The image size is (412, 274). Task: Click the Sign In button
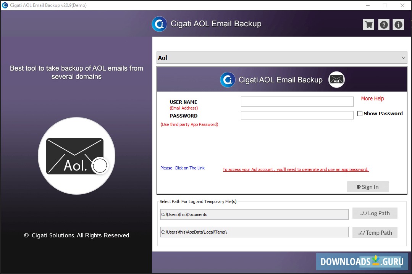368,187
